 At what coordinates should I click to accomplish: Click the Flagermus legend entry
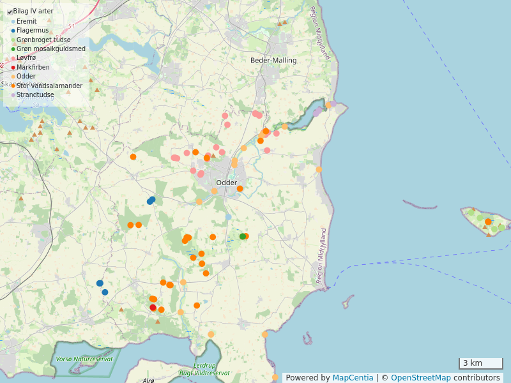tap(32, 31)
